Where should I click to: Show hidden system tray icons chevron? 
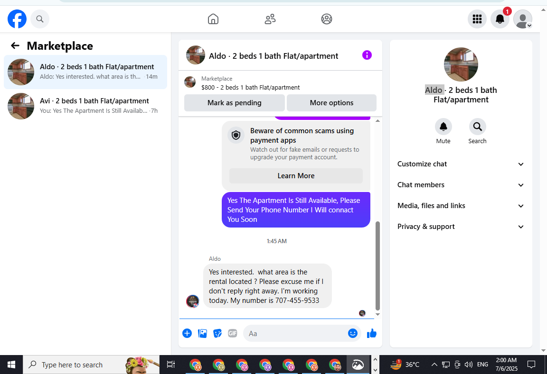[434, 365]
